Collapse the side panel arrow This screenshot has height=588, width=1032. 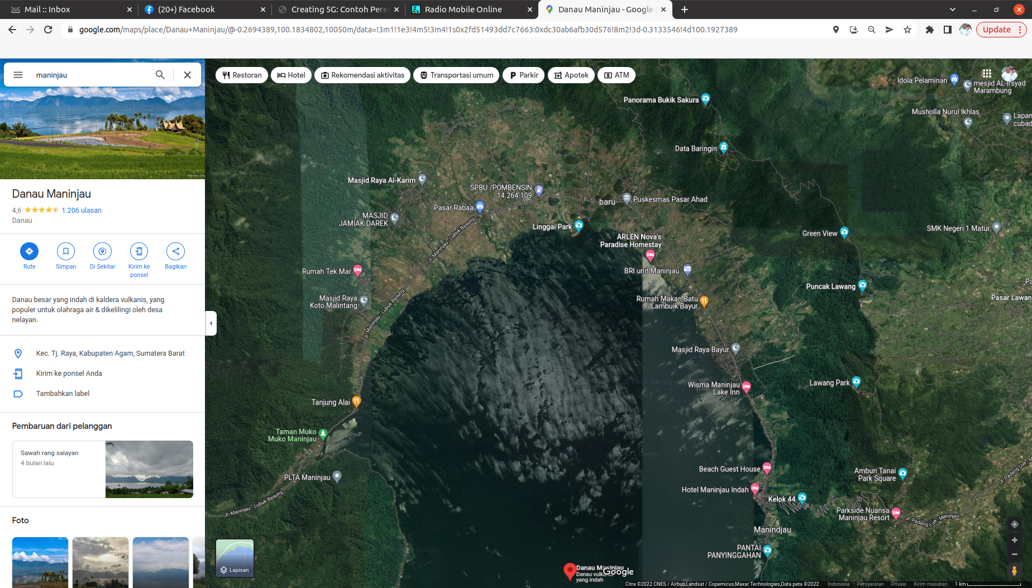click(x=211, y=323)
